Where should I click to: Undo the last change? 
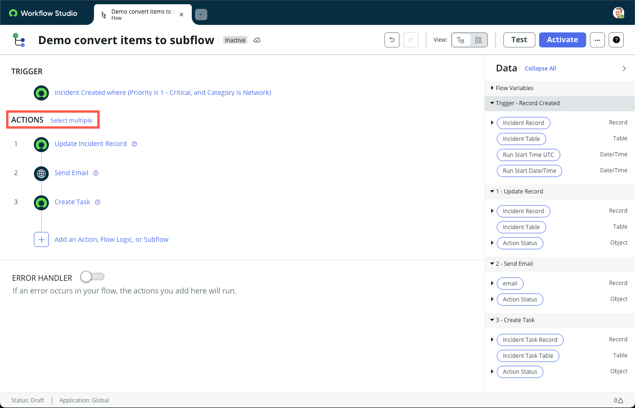pyautogui.click(x=392, y=40)
